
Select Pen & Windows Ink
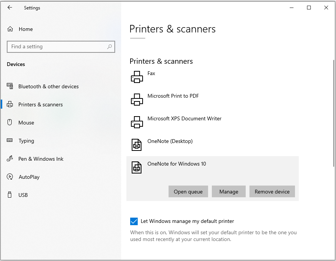tap(41, 159)
